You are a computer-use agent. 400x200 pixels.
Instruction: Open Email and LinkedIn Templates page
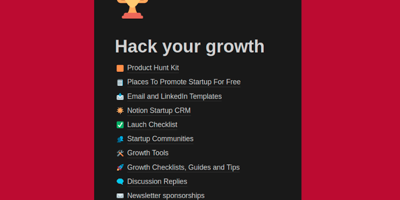coord(174,96)
